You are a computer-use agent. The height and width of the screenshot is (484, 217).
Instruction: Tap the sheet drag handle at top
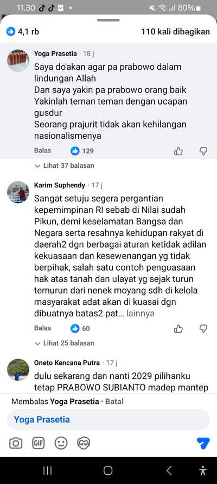[x=108, y=20]
